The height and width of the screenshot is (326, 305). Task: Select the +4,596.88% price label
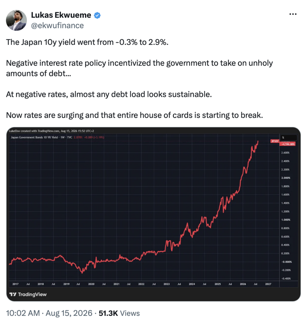pyautogui.click(x=288, y=144)
